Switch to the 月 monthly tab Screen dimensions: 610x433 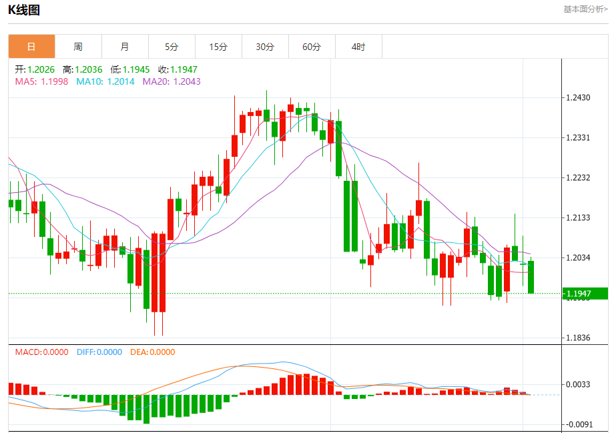tap(125, 47)
